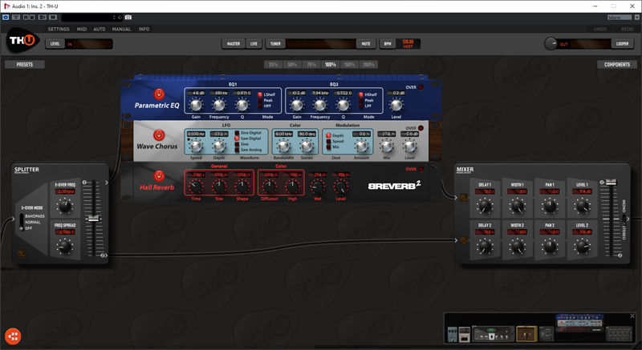Expand the Components panel

[616, 64]
